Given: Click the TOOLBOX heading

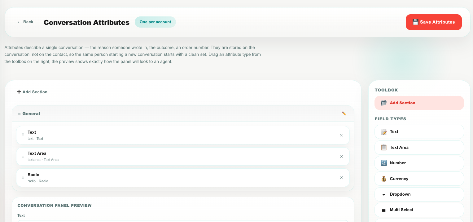Looking at the screenshot, I should tap(386, 90).
